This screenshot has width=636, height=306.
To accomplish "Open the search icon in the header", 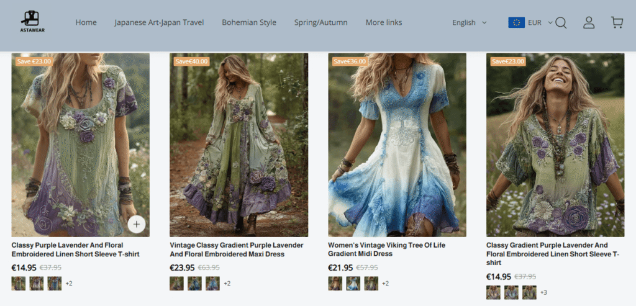I will pos(561,23).
